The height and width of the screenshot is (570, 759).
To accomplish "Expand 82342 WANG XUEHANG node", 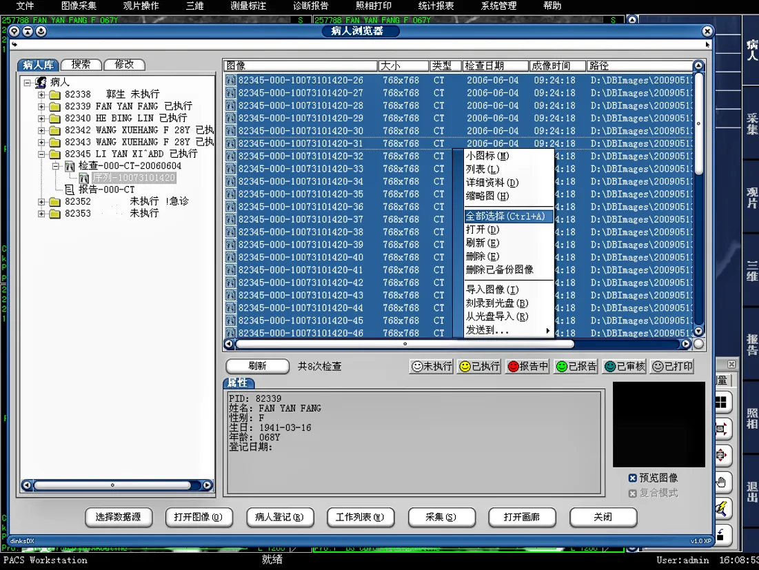I will [41, 130].
